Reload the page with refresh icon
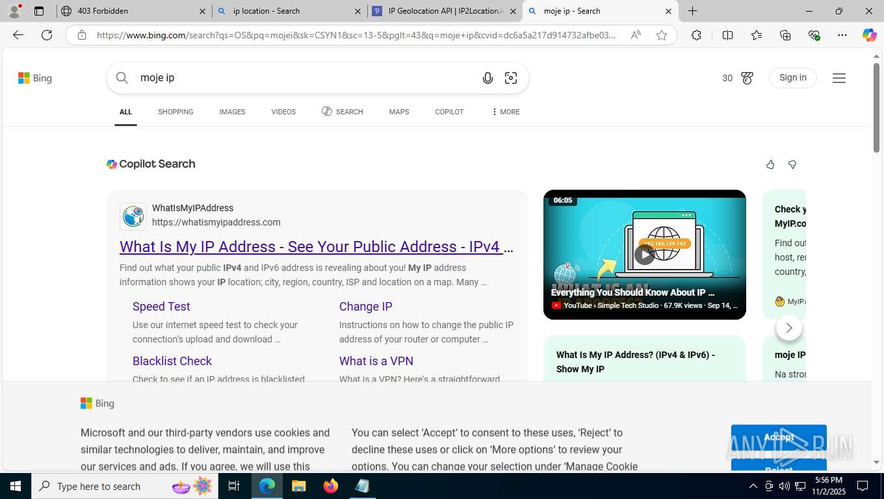Viewport: 884px width, 499px height. (x=47, y=35)
